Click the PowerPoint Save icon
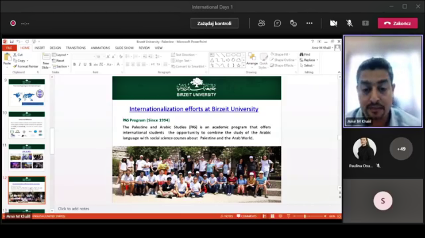The height and width of the screenshot is (238, 425). click(x=12, y=42)
